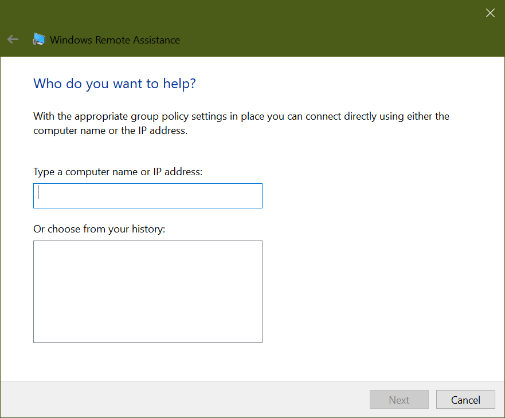Click the Next button
505x418 pixels.
tap(399, 399)
